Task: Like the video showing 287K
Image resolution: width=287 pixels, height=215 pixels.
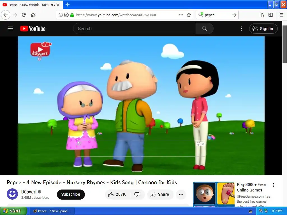Action: point(117,194)
